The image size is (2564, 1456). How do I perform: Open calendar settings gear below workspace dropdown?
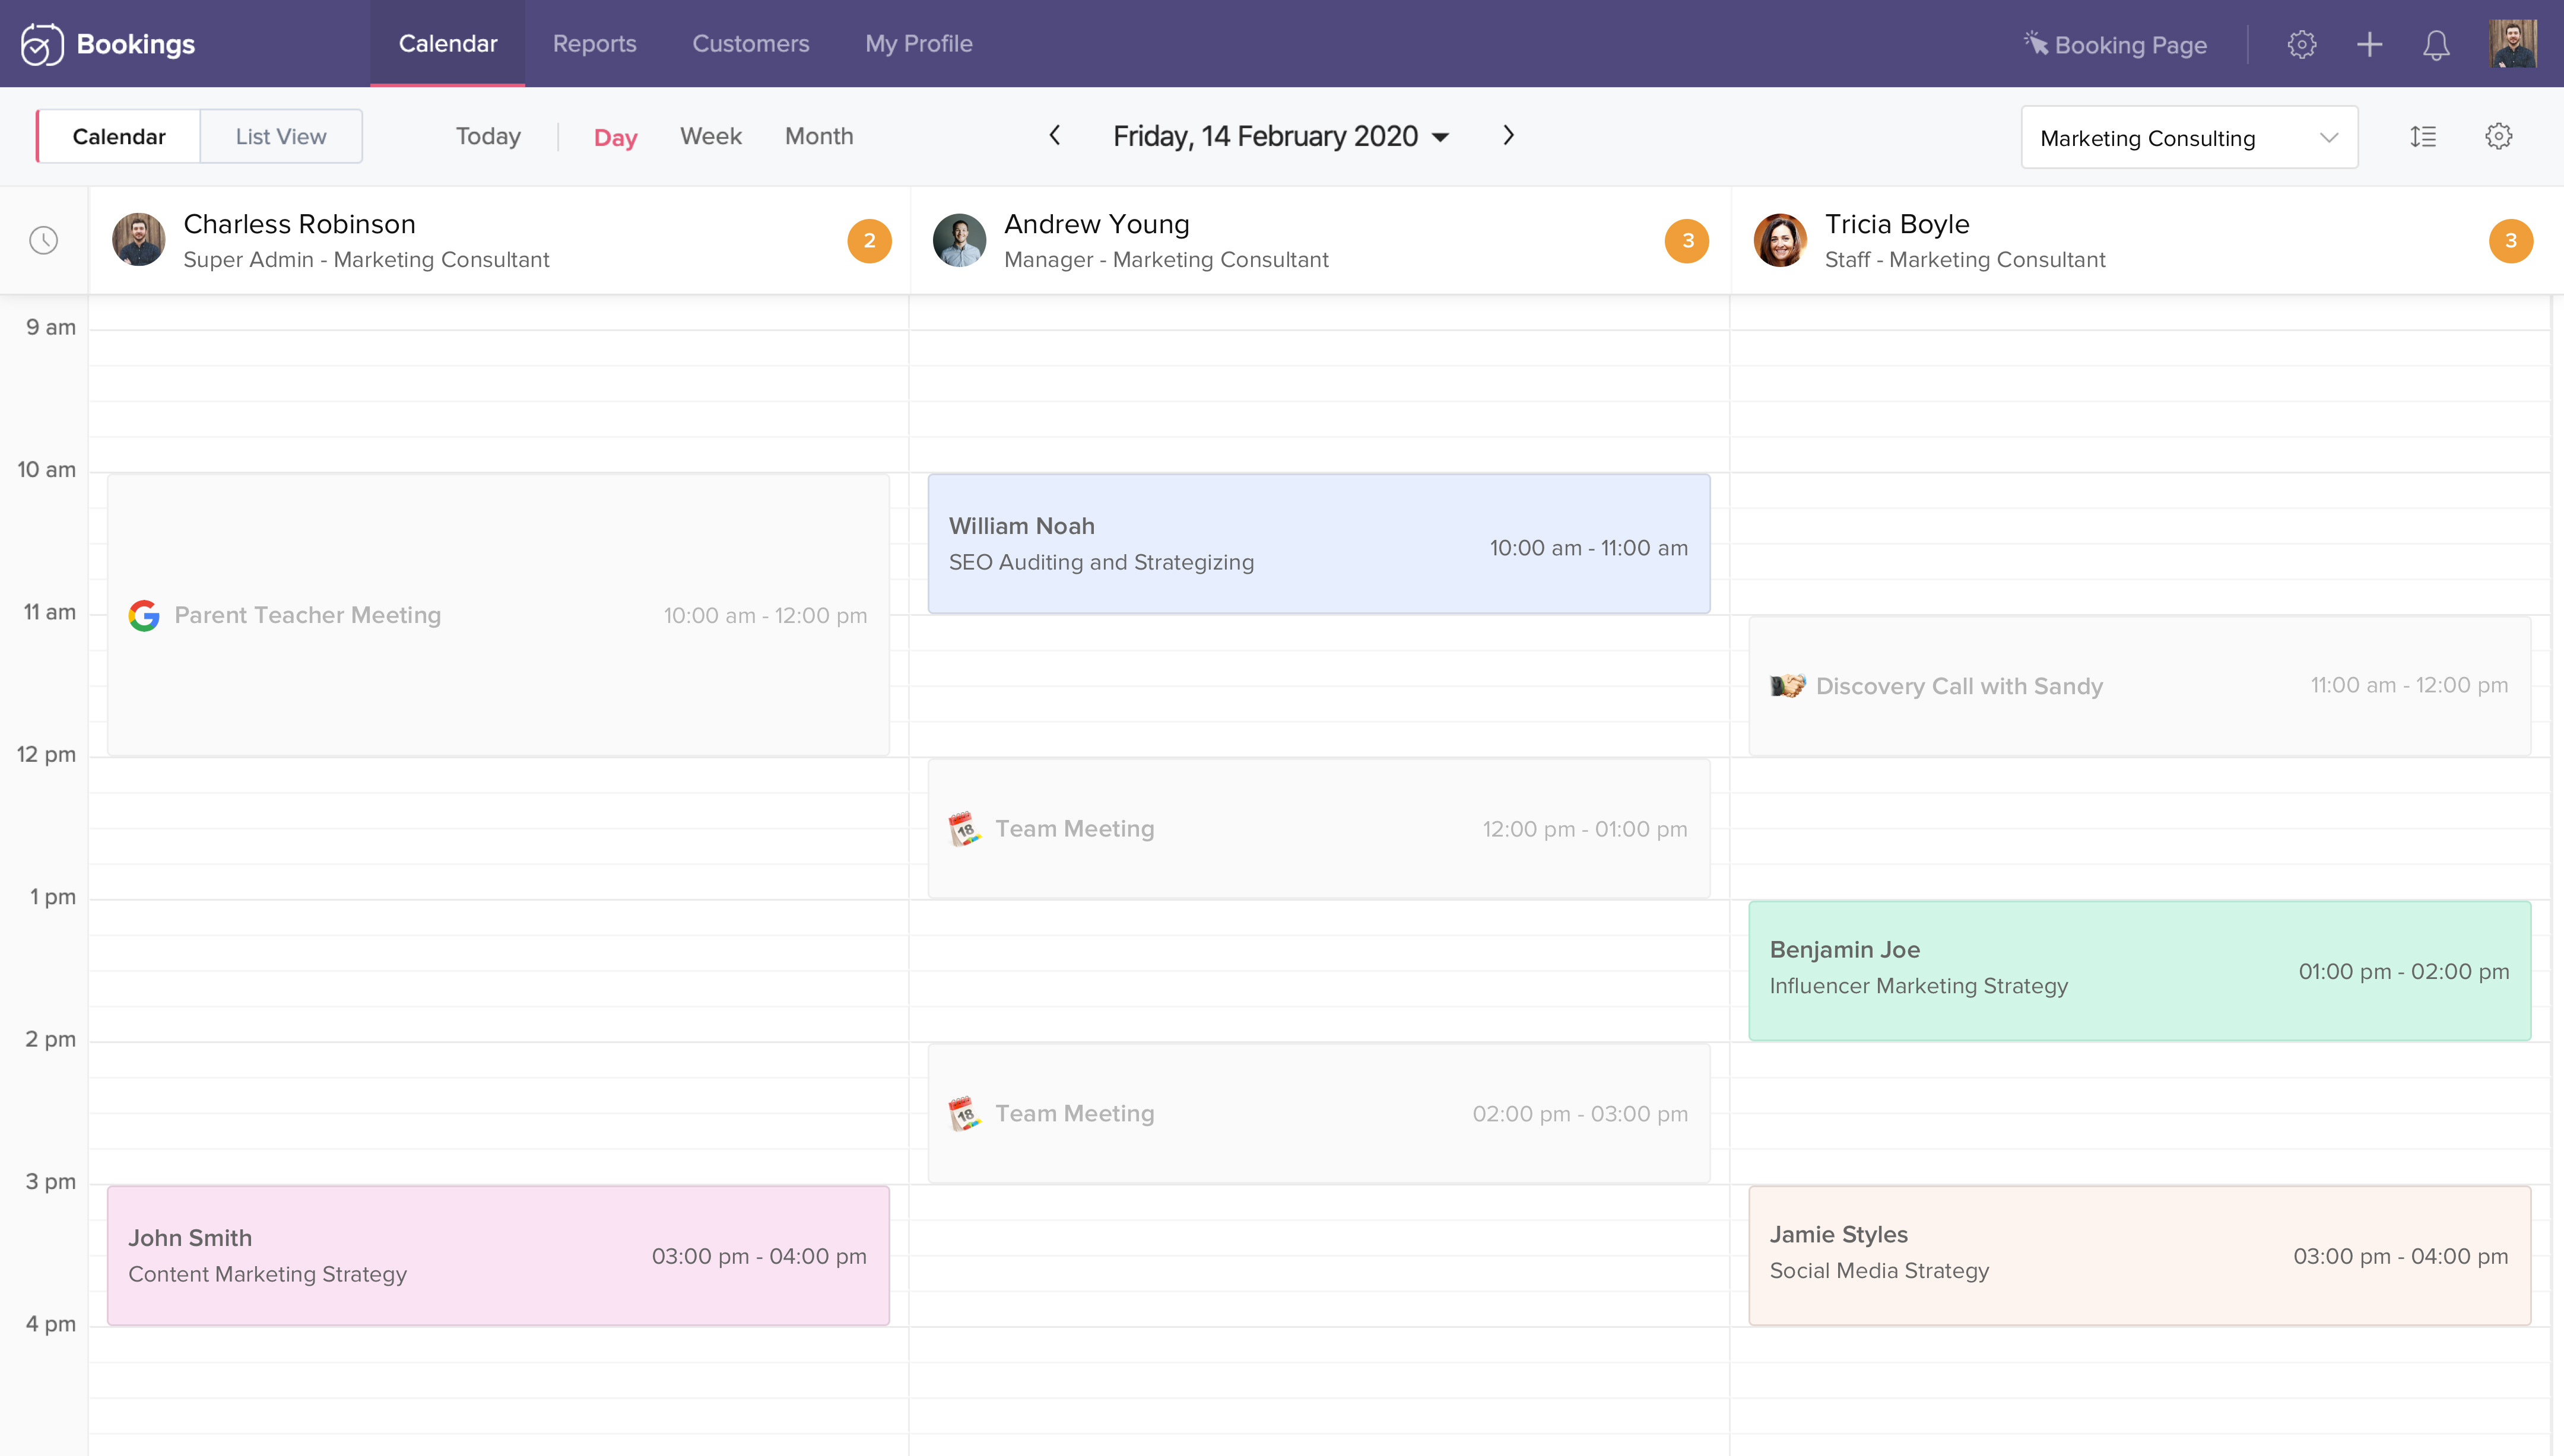click(x=2498, y=136)
